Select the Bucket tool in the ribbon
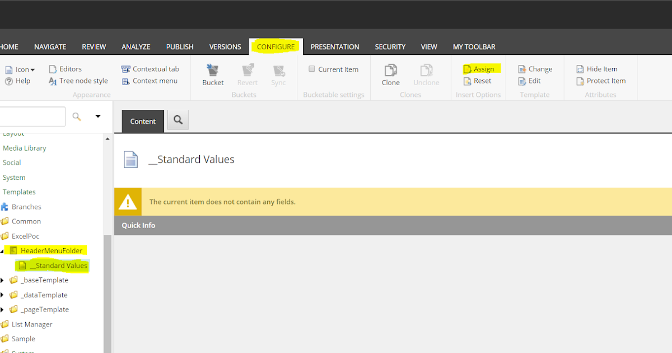This screenshot has width=672, height=353. coord(213,75)
